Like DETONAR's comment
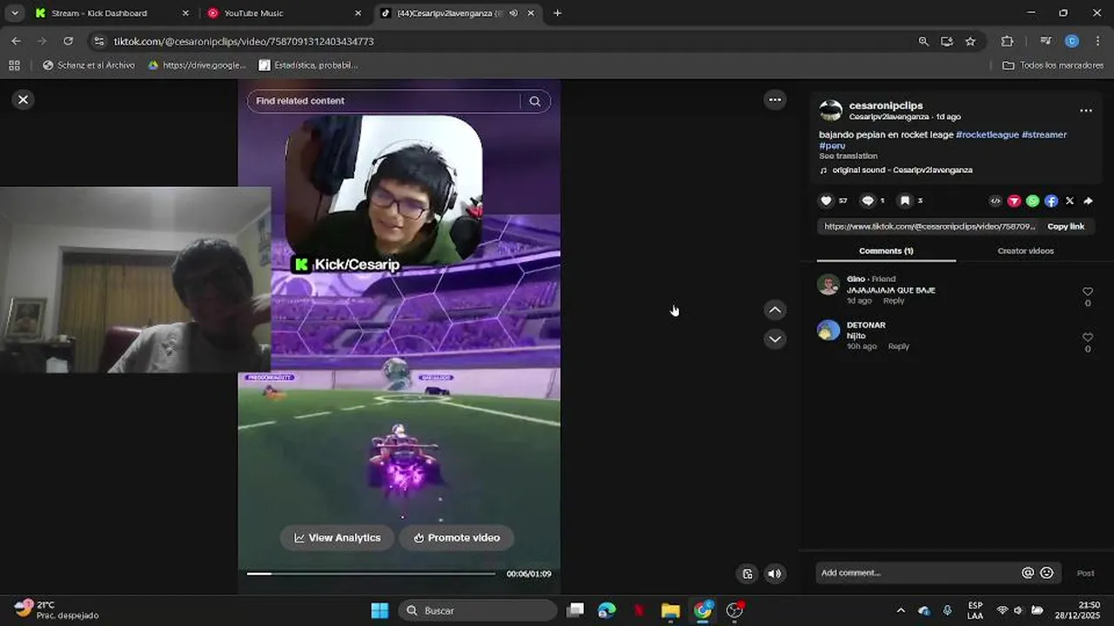Screen dimensions: 1114x626 coord(1087,337)
